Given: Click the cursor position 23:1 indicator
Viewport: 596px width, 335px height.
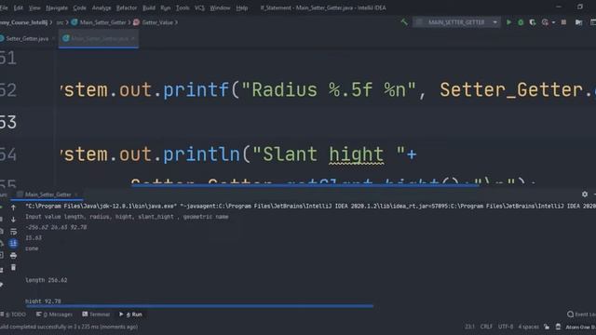Looking at the screenshot, I should [x=469, y=327].
